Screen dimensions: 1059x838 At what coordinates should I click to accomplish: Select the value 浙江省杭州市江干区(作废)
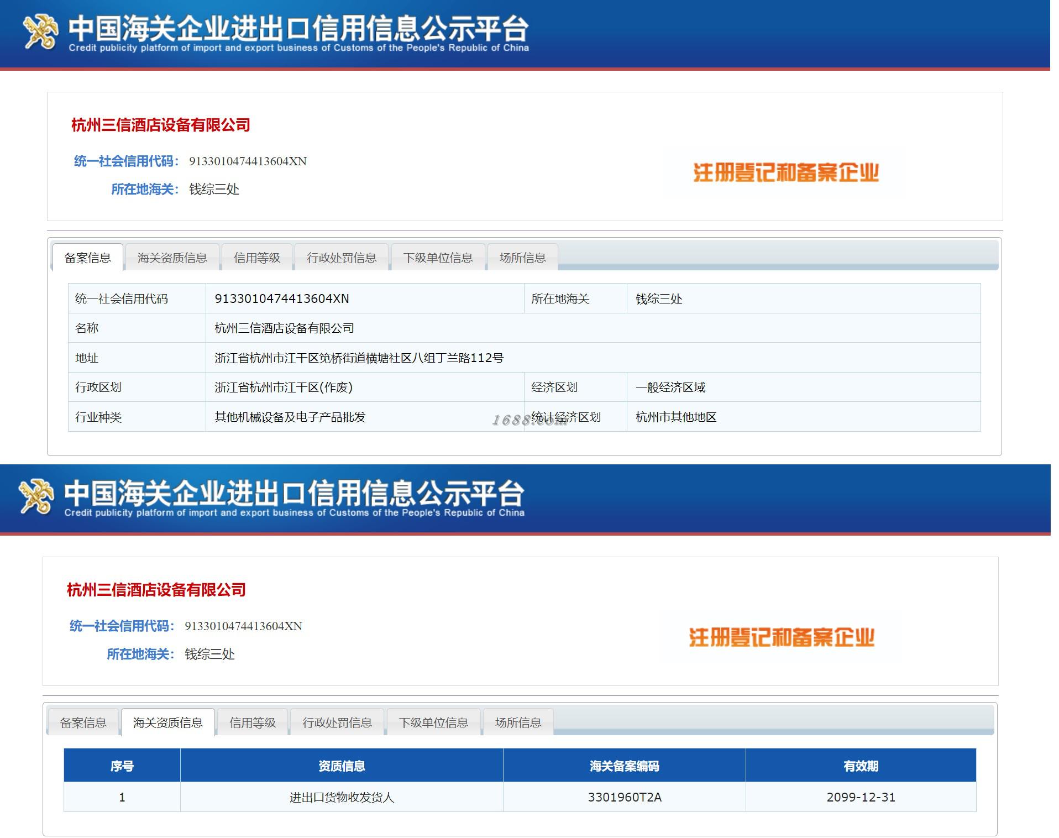click(x=284, y=387)
